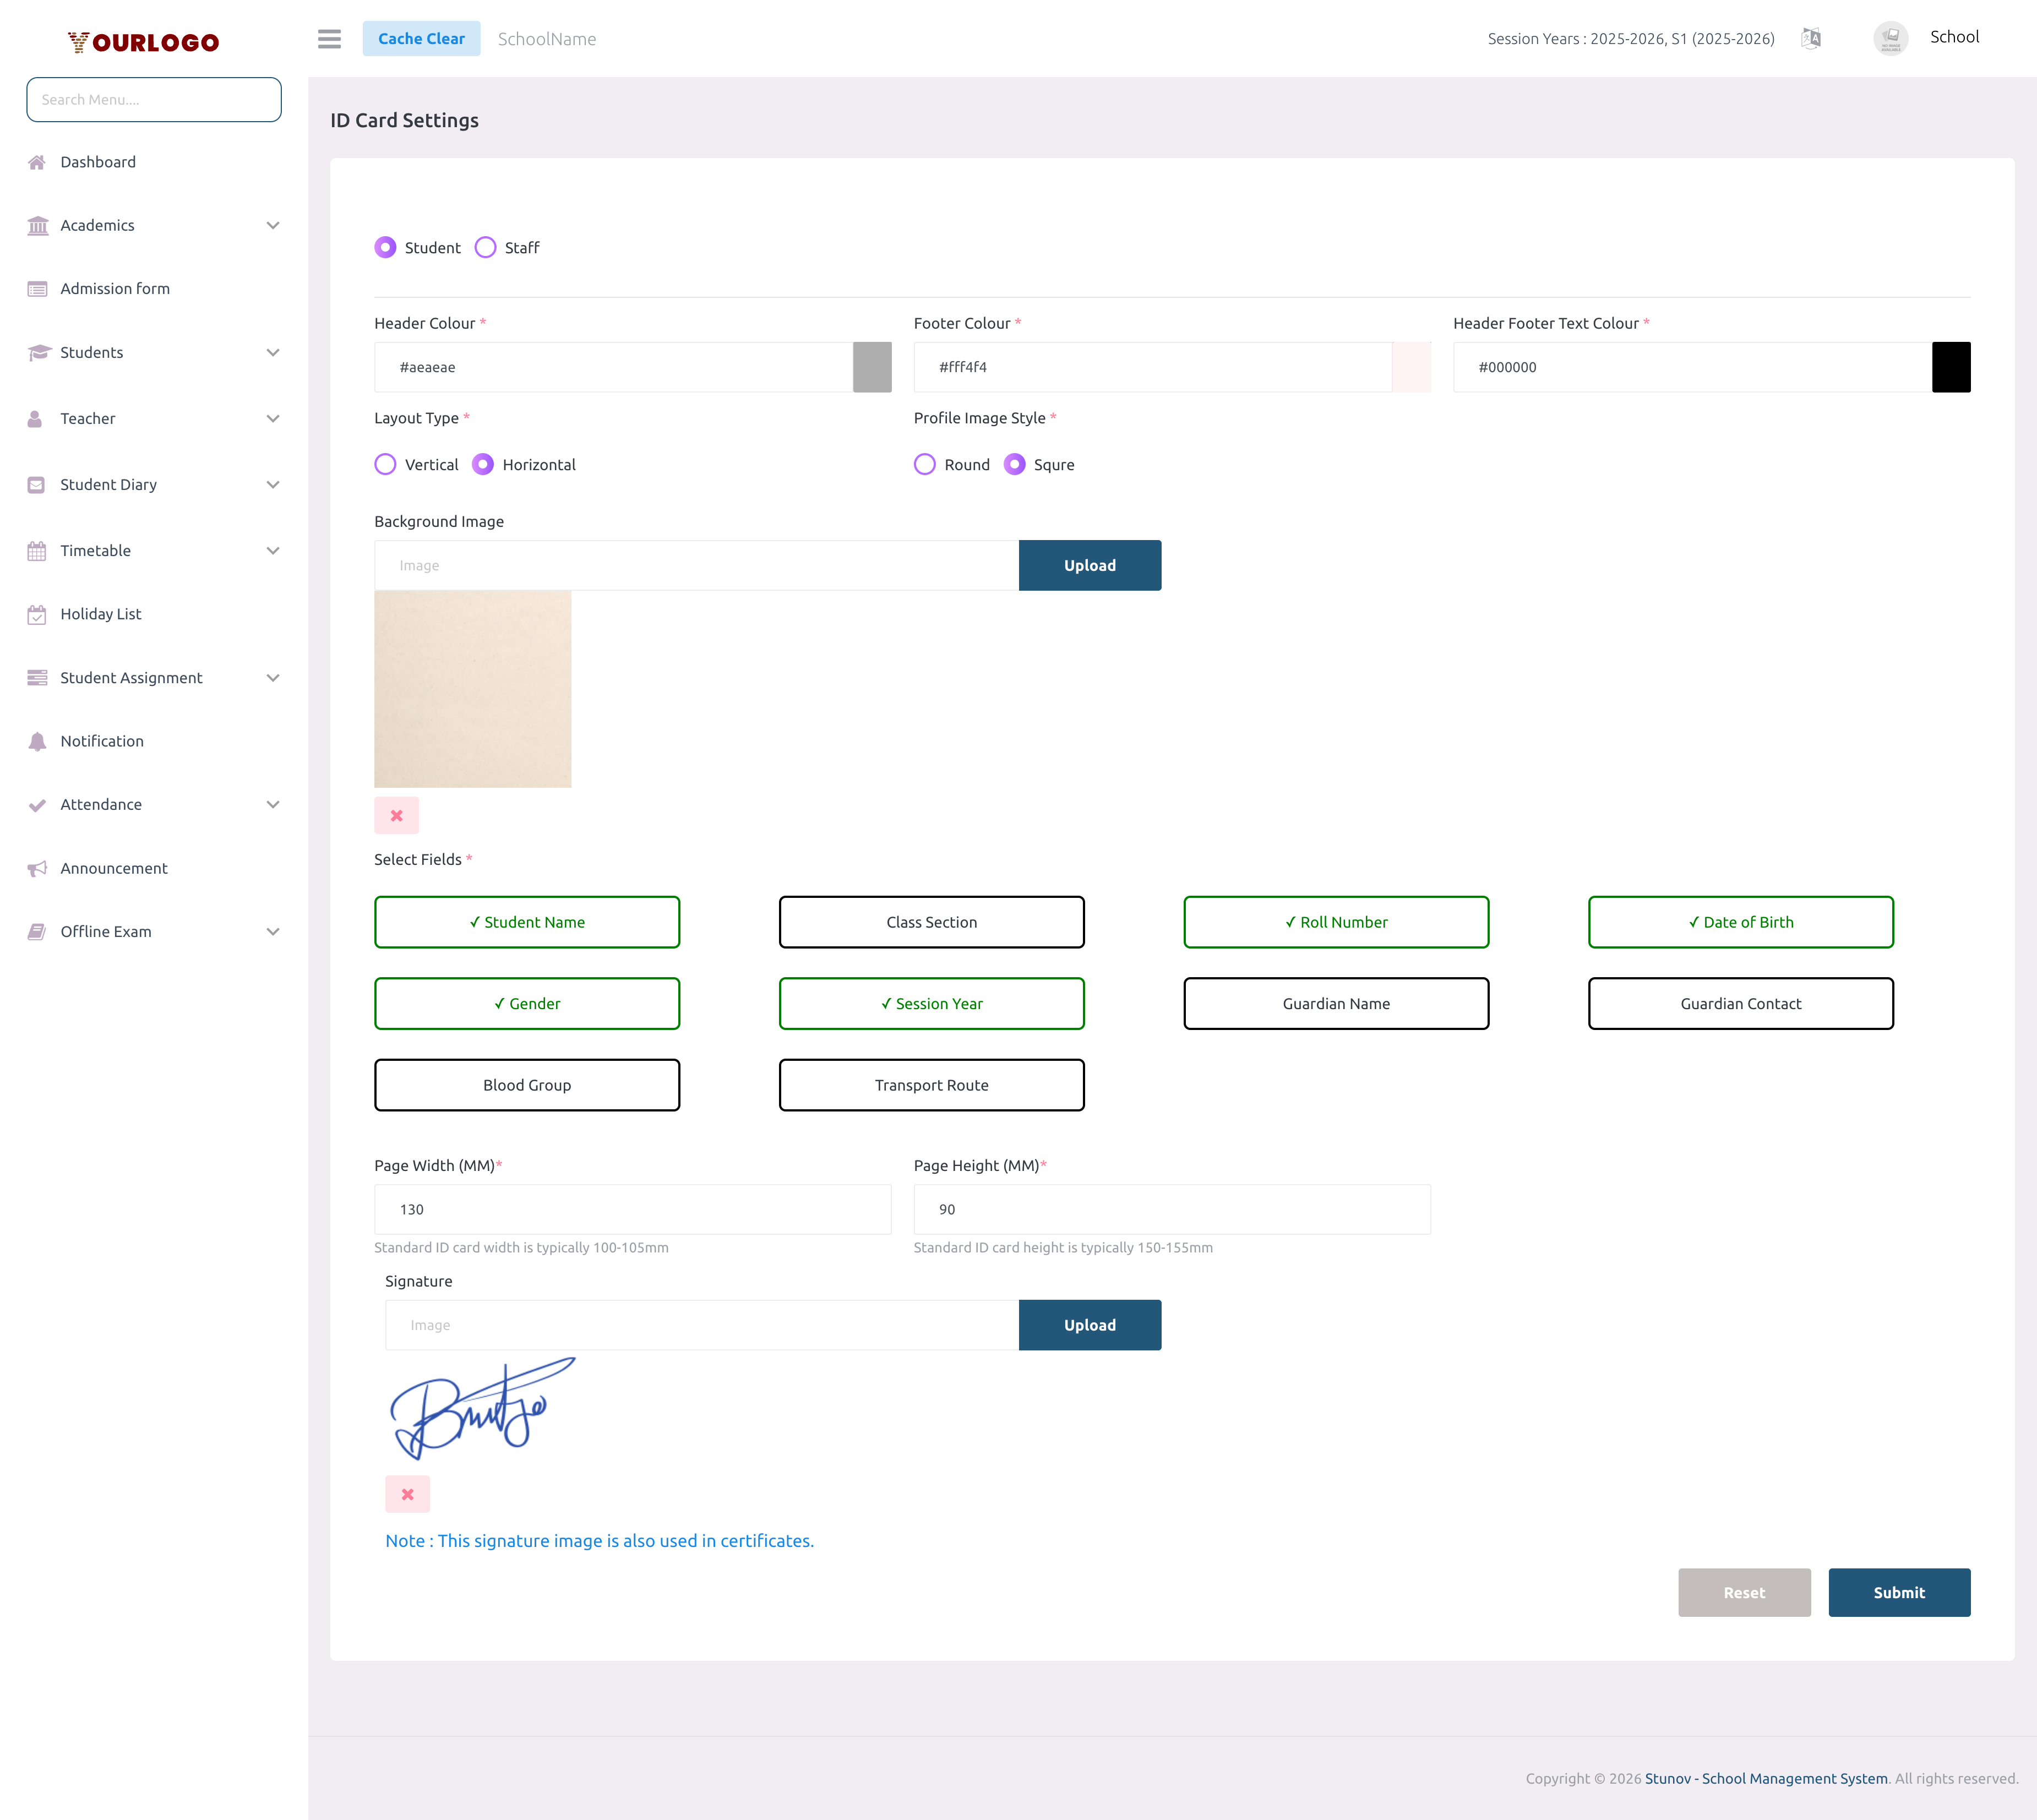Open the Header Colour swatch picker
The image size is (2037, 1820).
[871, 367]
